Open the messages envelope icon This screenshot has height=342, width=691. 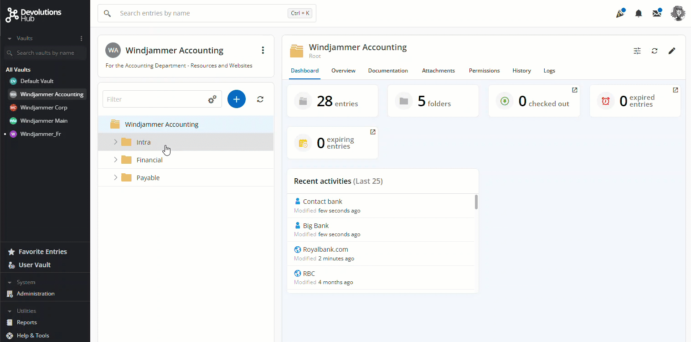657,13
